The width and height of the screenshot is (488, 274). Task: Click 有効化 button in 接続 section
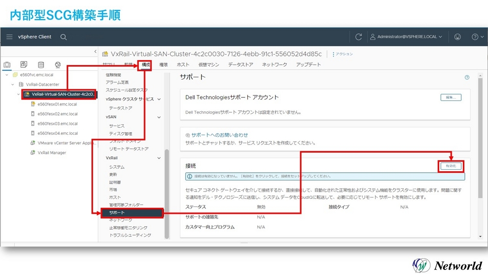click(451, 166)
